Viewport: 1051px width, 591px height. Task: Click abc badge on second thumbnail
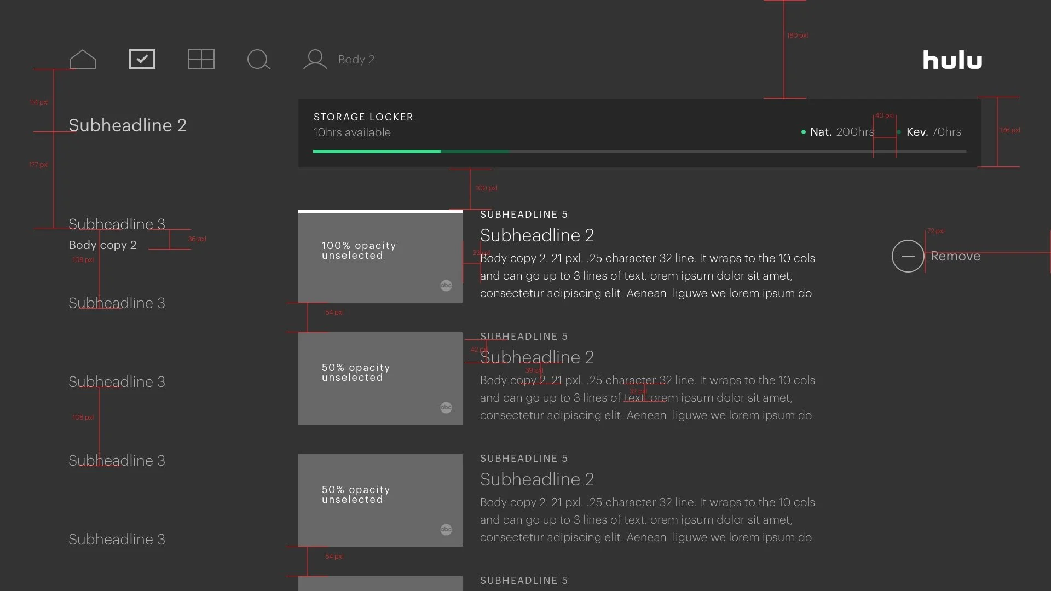pyautogui.click(x=446, y=408)
